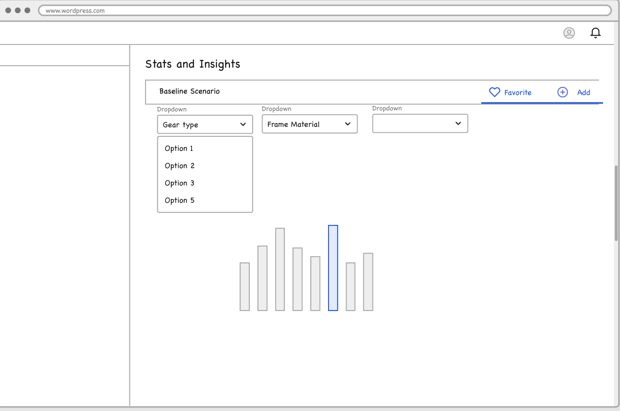Viewport: 620px width, 411px height.
Task: Click the Frame Material dropdown chevron
Action: click(x=347, y=124)
